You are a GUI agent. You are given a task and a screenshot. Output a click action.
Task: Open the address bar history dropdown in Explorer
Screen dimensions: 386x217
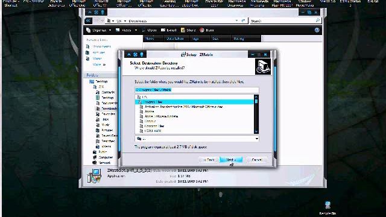pyautogui.click(x=236, y=20)
